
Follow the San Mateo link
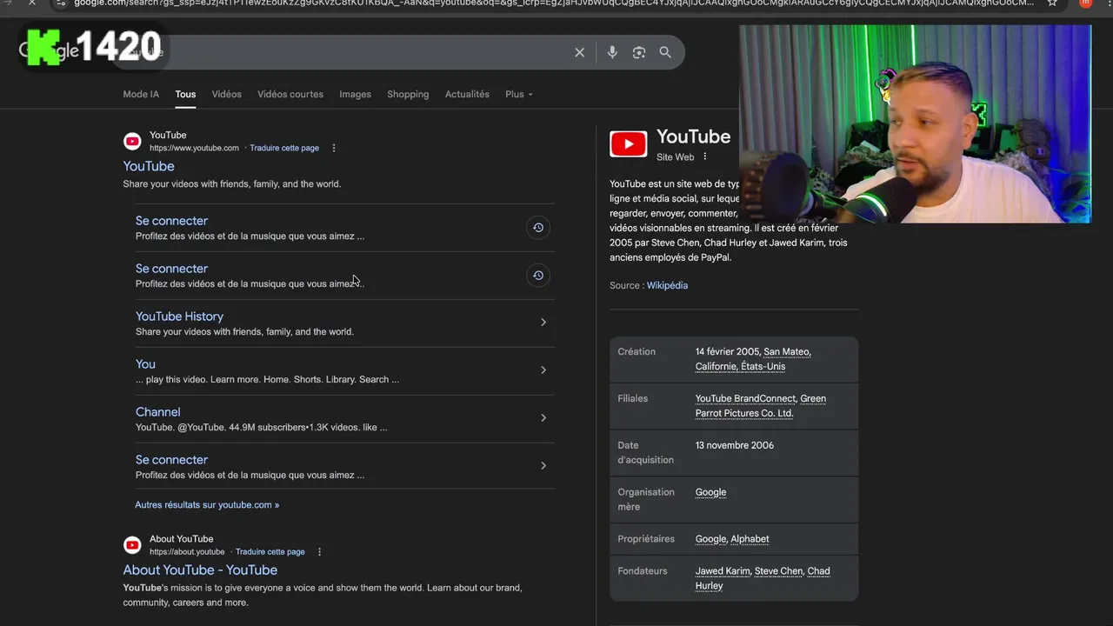787,352
